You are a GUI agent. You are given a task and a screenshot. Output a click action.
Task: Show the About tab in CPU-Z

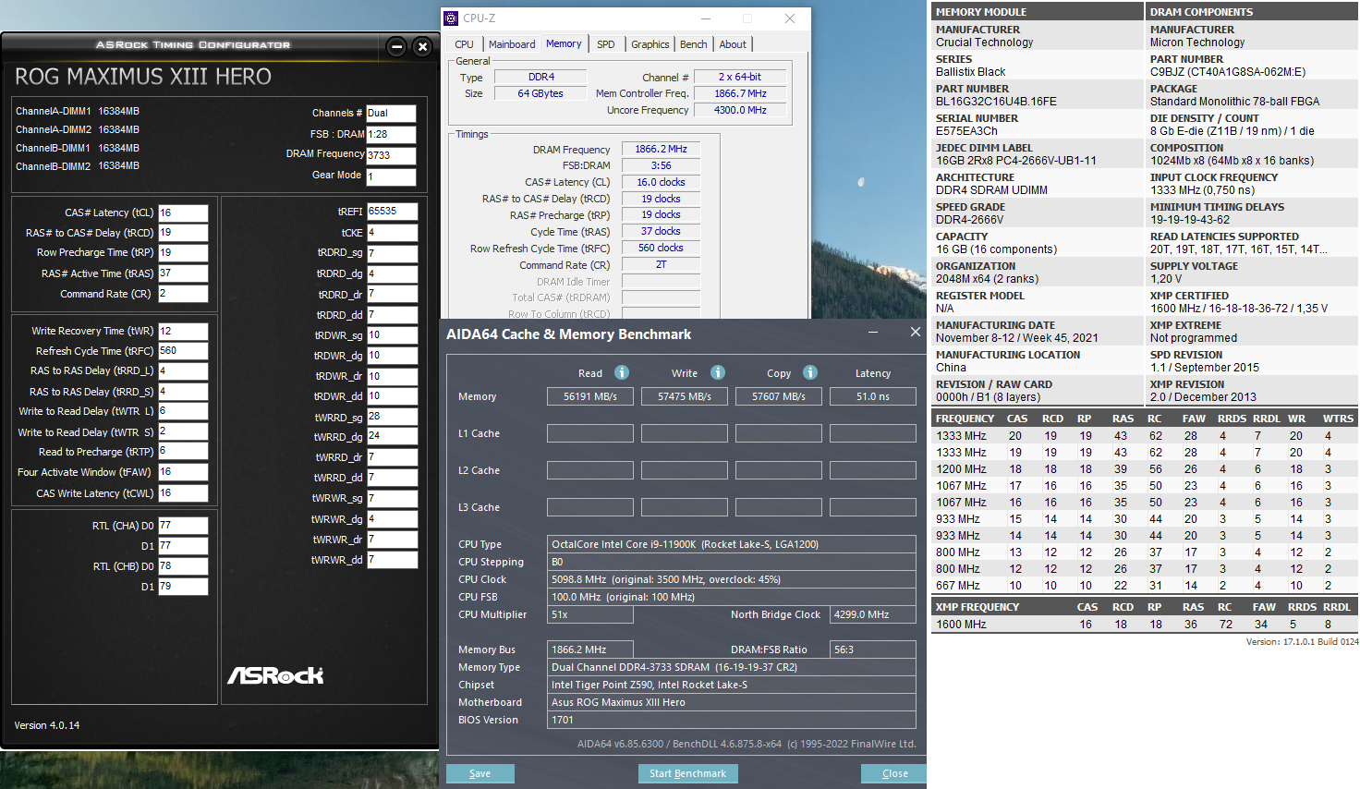(x=733, y=44)
